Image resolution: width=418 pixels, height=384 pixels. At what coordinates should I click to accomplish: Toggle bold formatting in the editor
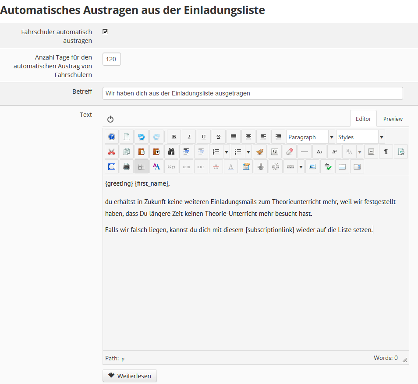[174, 137]
